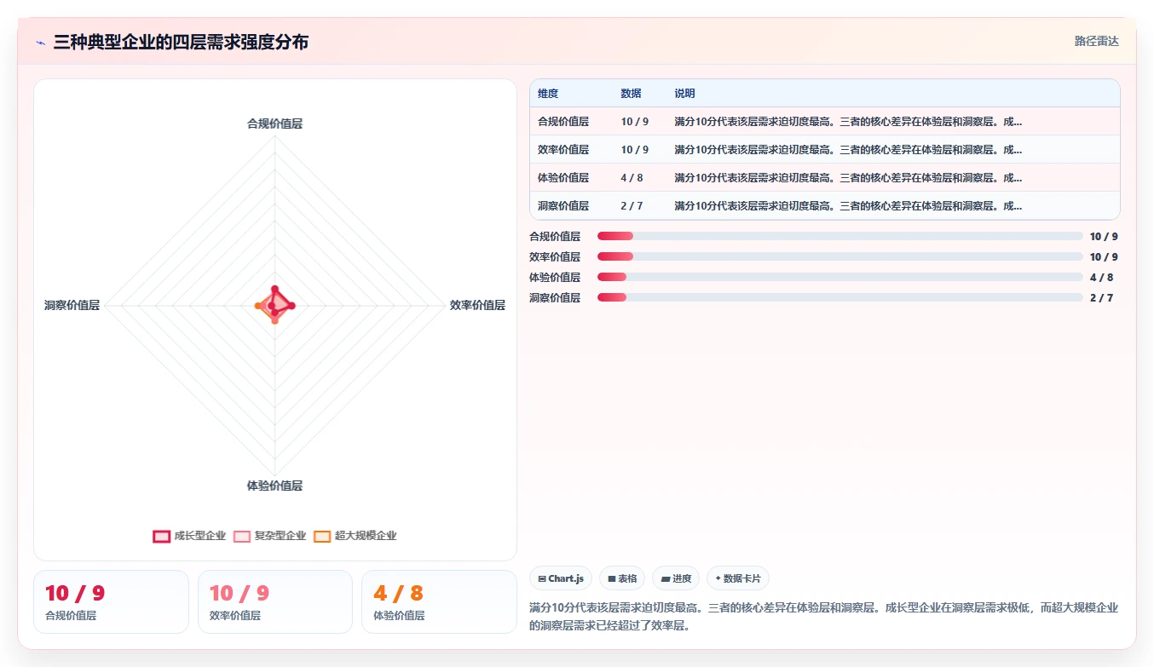Toggle the 成长型企业 legend series

click(x=189, y=536)
